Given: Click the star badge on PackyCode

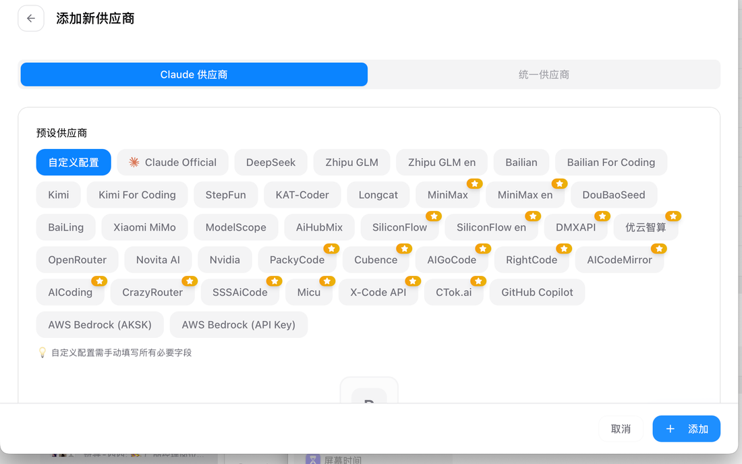Looking at the screenshot, I should (331, 248).
